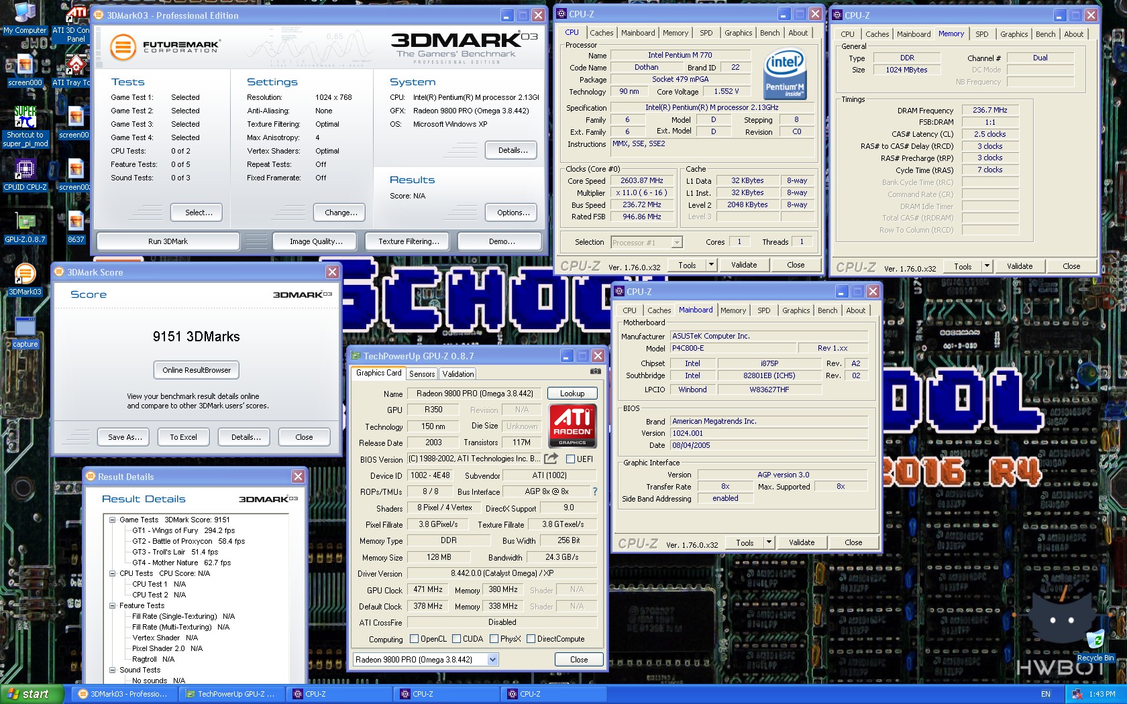The height and width of the screenshot is (704, 1127).
Task: Collapse the Game Tests tree node
Action: click(x=113, y=520)
